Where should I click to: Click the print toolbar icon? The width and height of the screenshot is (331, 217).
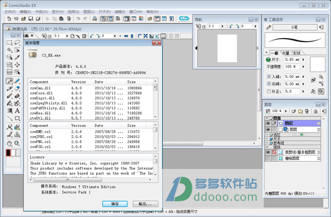pyautogui.click(x=94, y=19)
